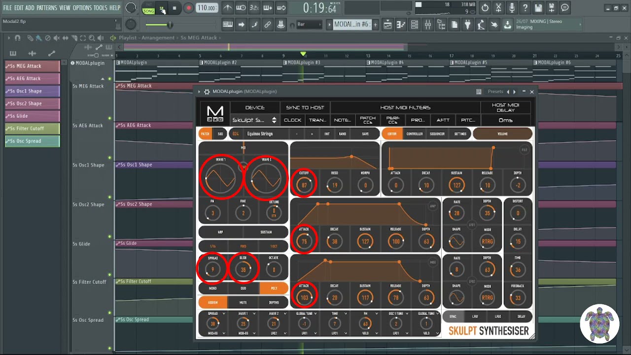
Task: Select the magnet snap icon in playlist toolbar
Action: [18, 38]
